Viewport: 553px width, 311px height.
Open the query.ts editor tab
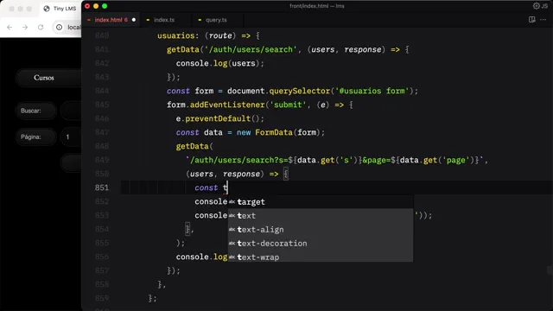pyautogui.click(x=216, y=20)
